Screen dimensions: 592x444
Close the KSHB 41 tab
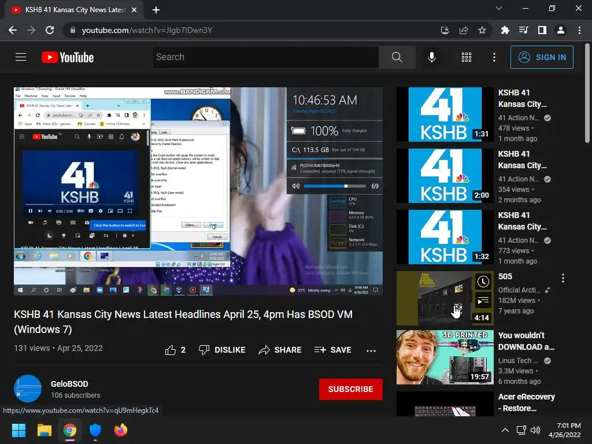[134, 10]
